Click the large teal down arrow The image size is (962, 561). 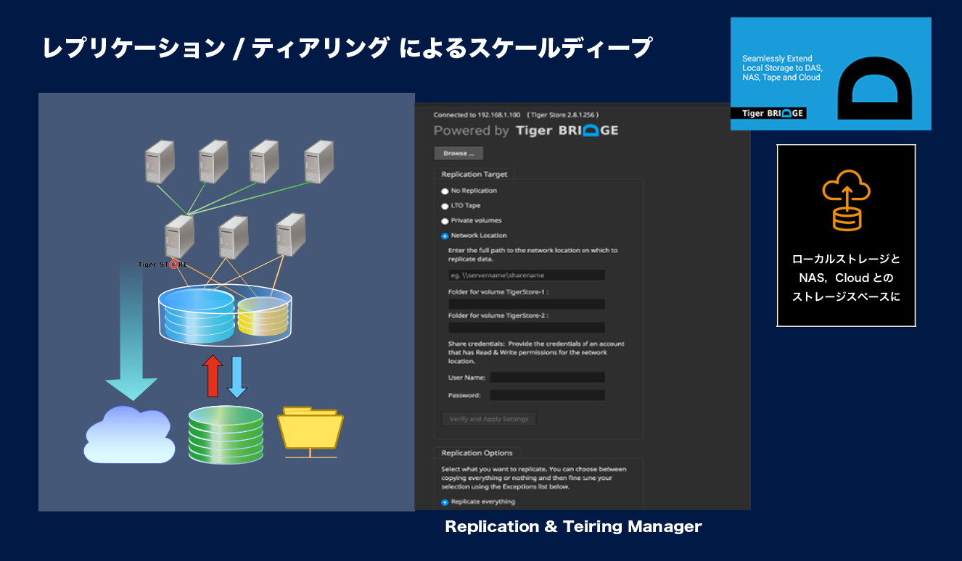131,332
